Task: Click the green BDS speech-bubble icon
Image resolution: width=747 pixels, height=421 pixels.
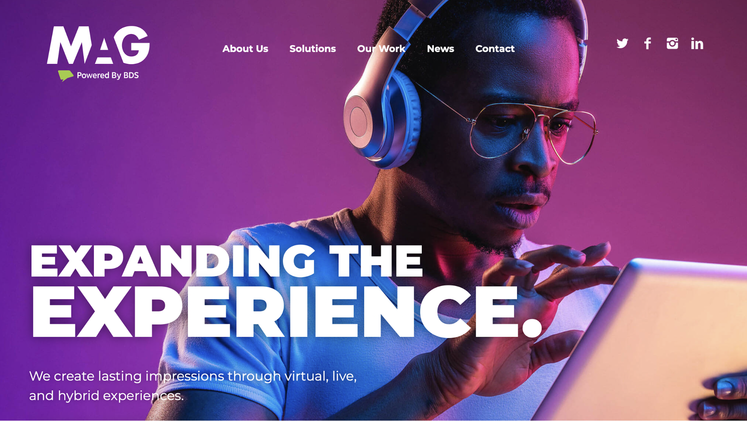Action: [65, 75]
